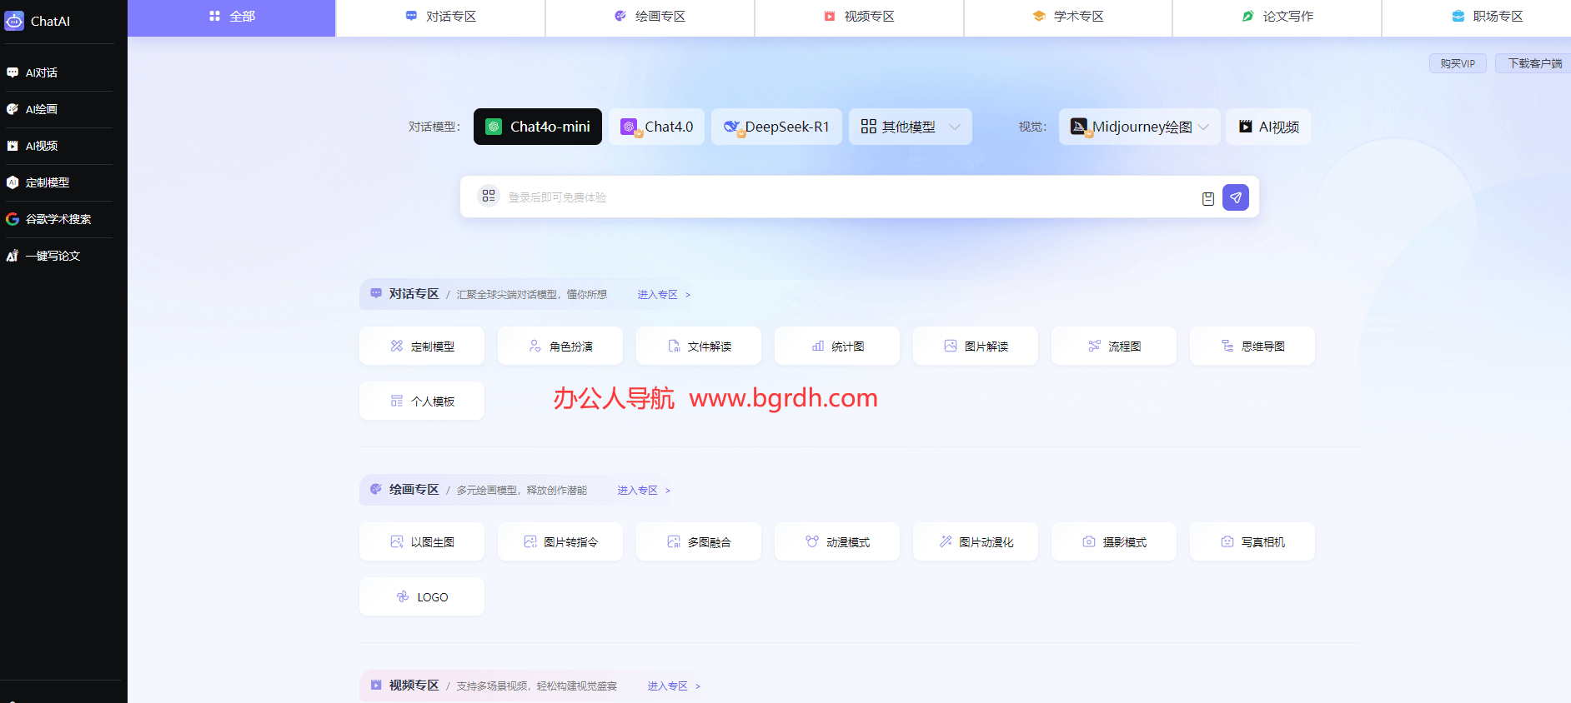Switch to the 全部 tab
Image resolution: width=1571 pixels, height=703 pixels.
232,17
